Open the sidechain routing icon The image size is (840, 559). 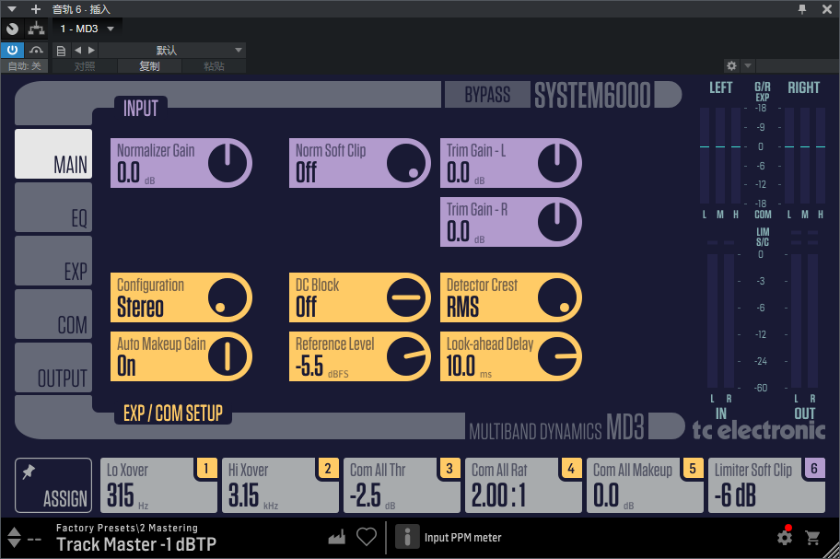pyautogui.click(x=37, y=29)
